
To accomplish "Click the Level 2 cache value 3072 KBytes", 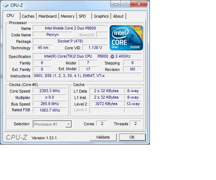I will coord(106,104).
